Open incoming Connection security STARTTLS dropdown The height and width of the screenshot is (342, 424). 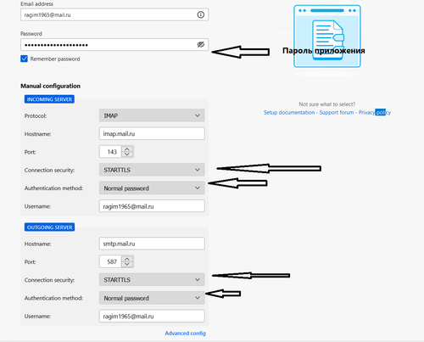click(x=152, y=170)
